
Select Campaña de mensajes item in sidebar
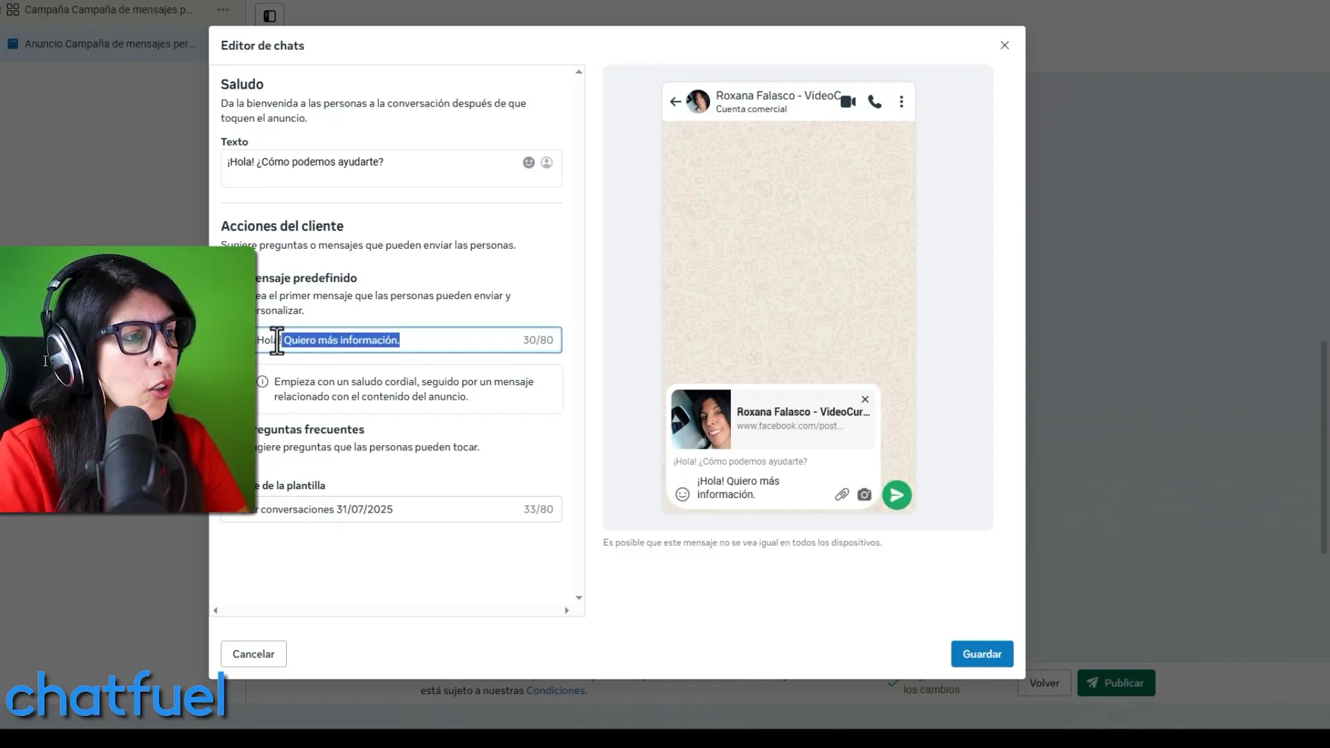[109, 10]
